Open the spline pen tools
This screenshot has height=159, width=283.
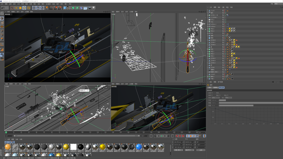(x=69, y=8)
